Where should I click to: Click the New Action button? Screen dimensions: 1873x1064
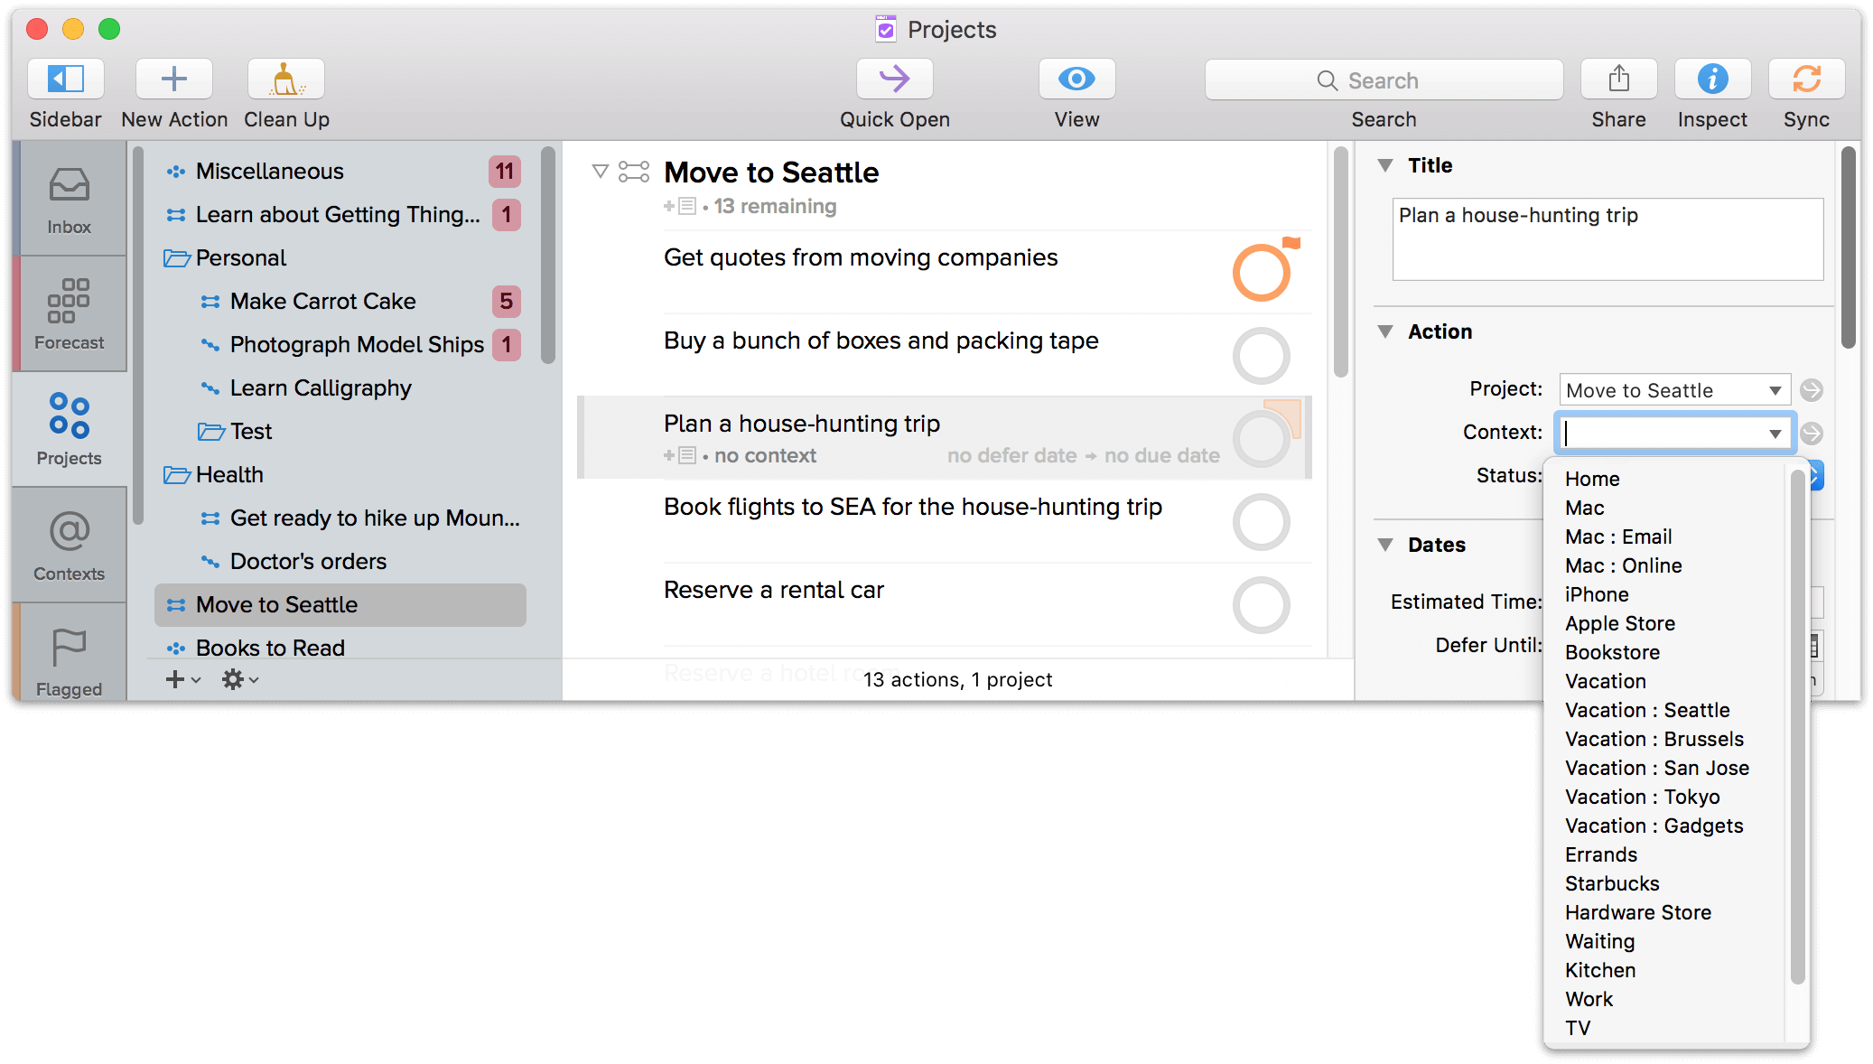172,81
